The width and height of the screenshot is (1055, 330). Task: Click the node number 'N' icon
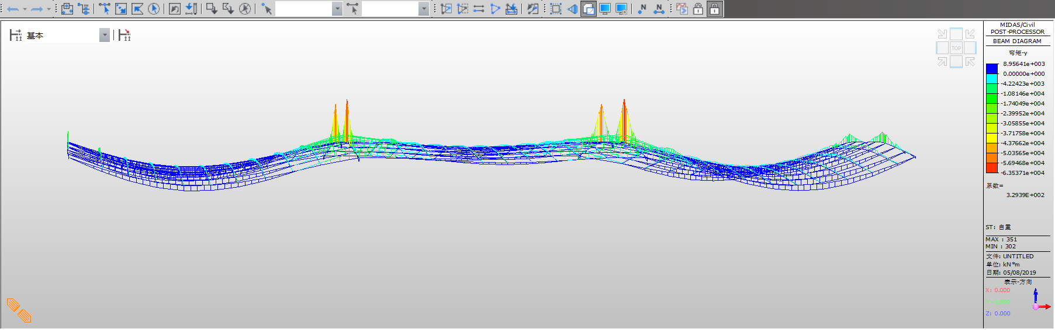(642, 9)
